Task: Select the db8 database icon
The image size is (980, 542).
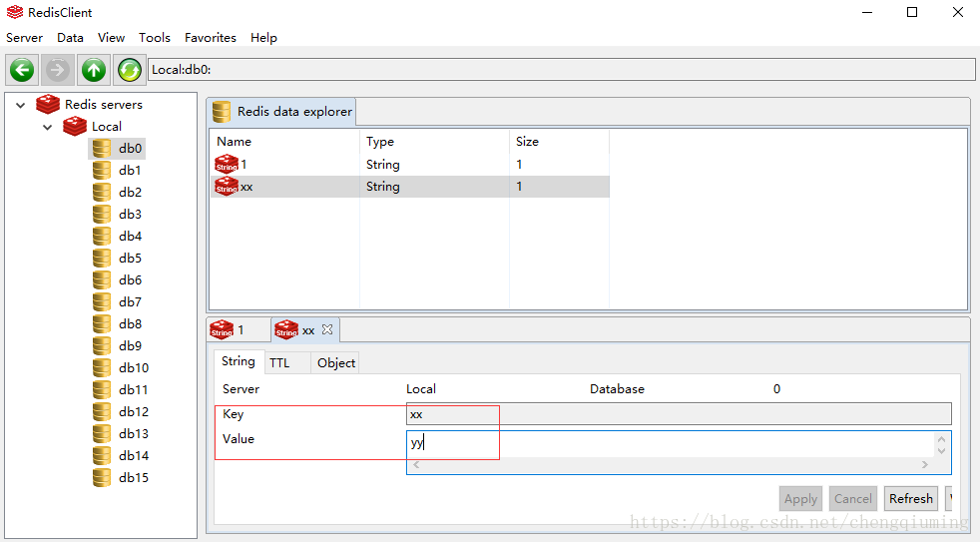Action: click(101, 323)
